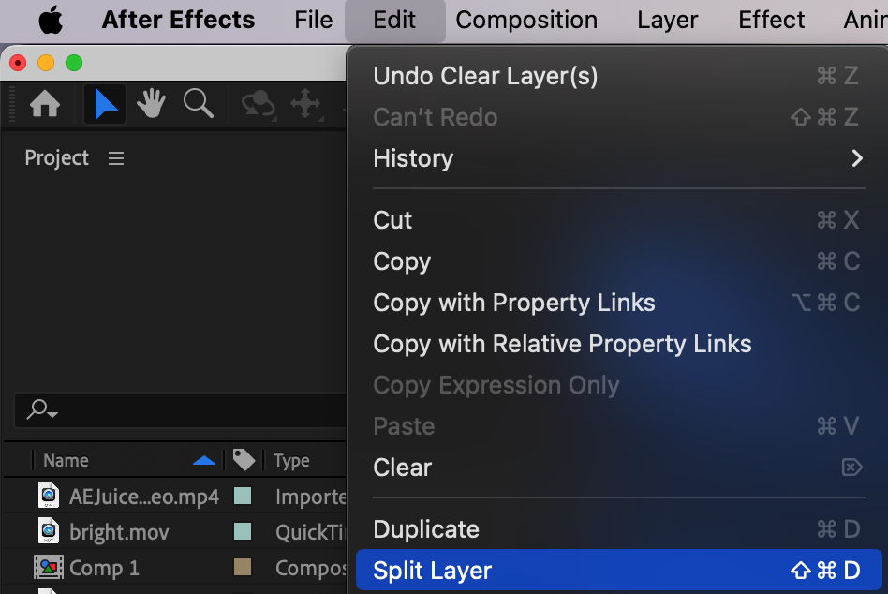Click the Home icon in the toolbar
Viewport: 888px width, 594px height.
coord(45,104)
